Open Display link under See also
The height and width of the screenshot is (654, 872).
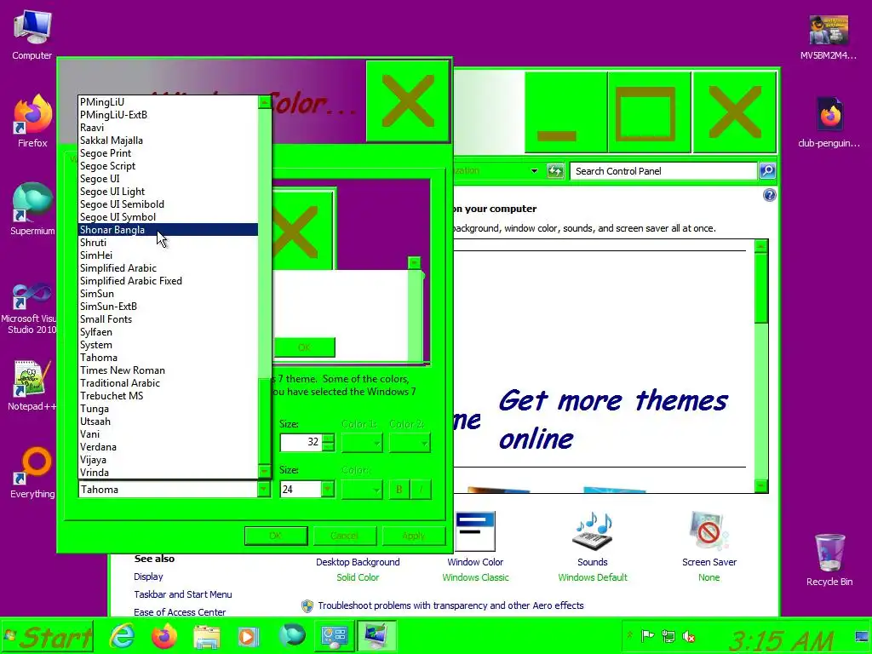148,577
